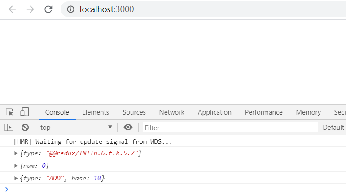View site information icon in address bar
The height and width of the screenshot is (196, 346).
[70, 9]
